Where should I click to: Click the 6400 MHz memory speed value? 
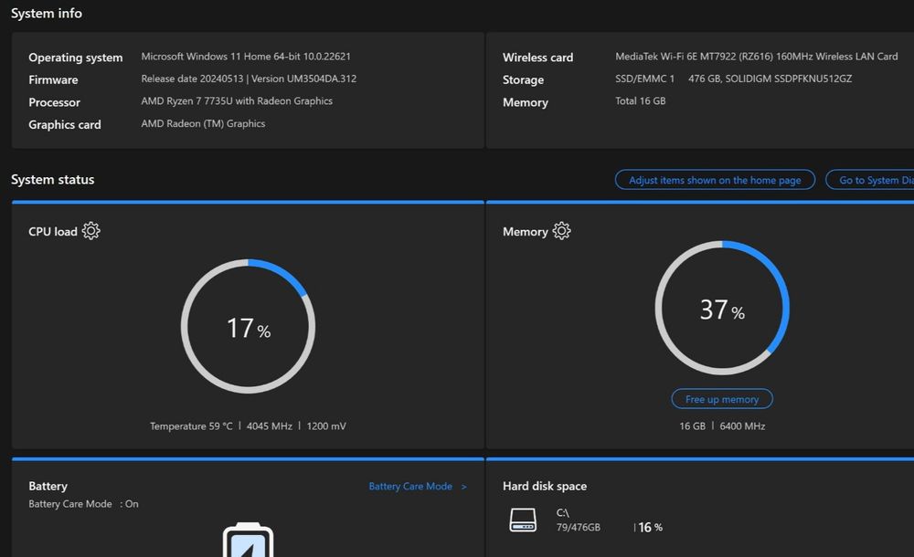742,426
